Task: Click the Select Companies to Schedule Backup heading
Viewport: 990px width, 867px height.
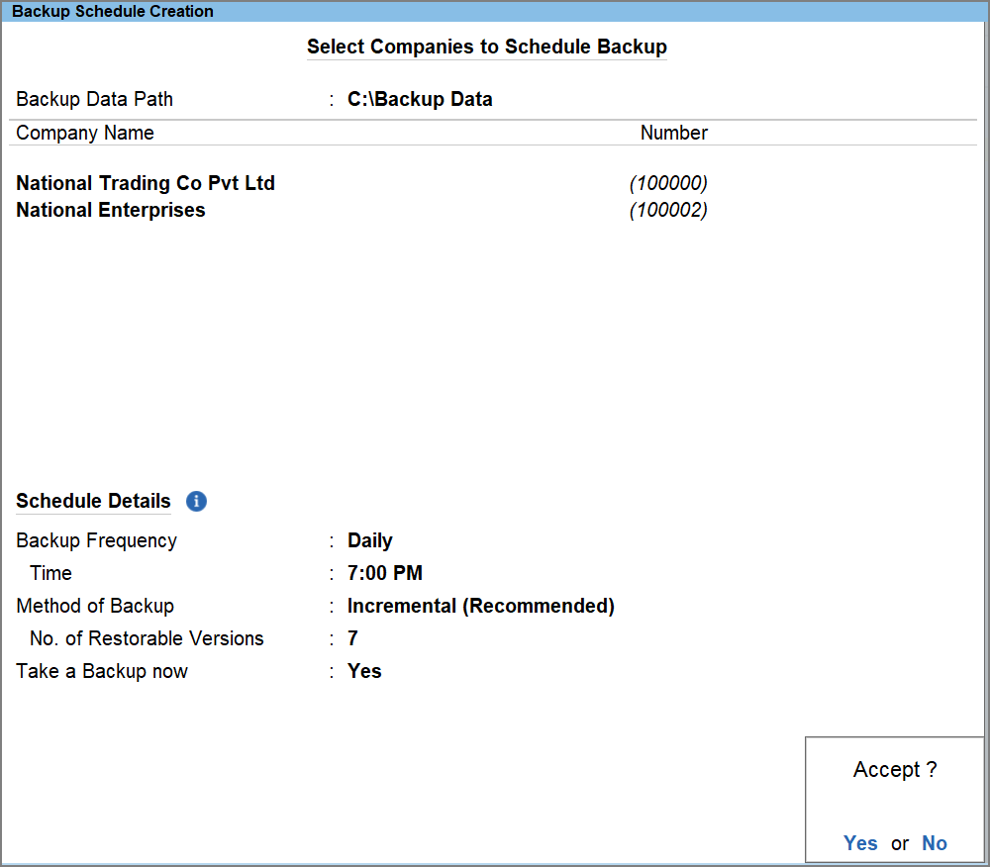Action: pyautogui.click(x=487, y=47)
